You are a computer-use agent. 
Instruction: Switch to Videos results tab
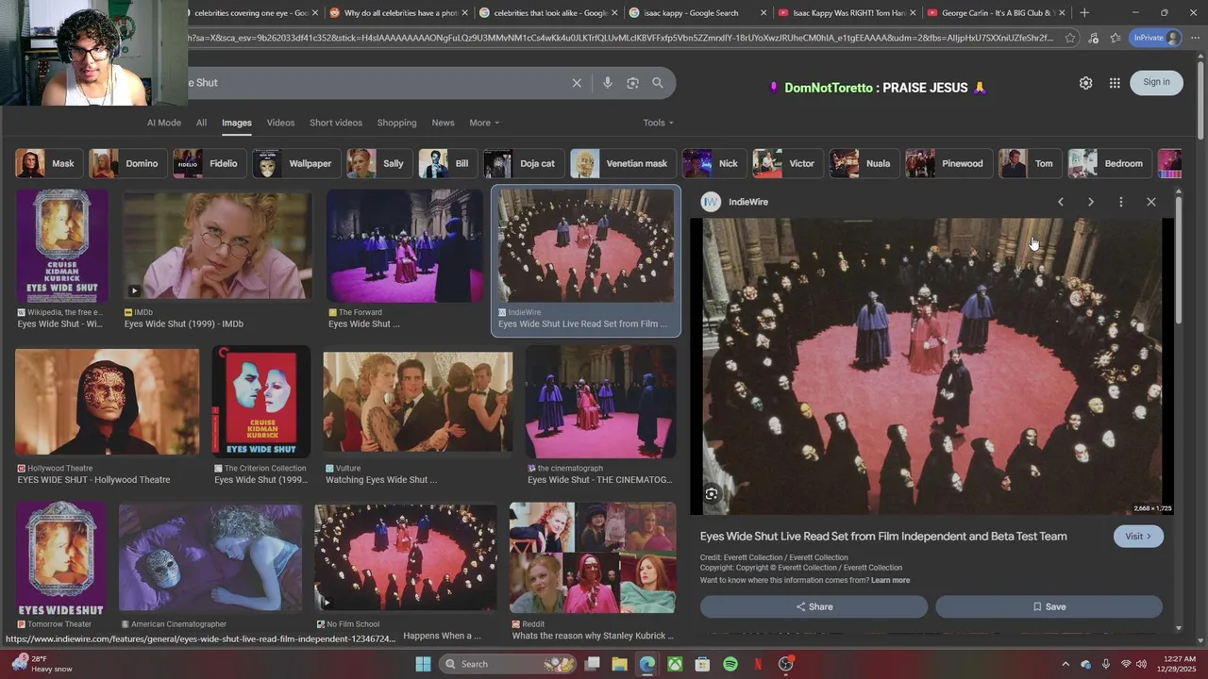point(280,123)
